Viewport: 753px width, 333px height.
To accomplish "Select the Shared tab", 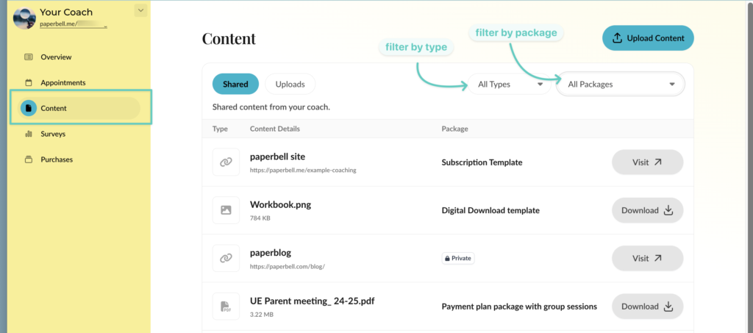I will [x=235, y=85].
